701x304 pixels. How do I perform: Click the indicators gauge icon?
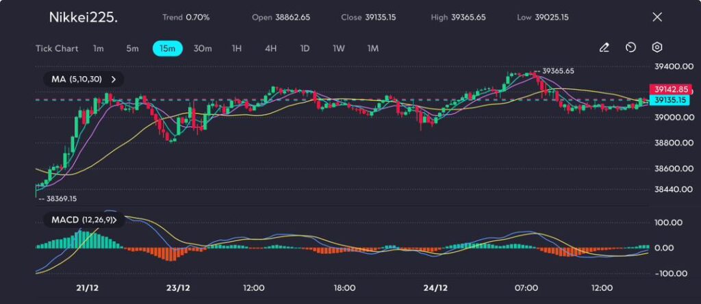pos(630,48)
